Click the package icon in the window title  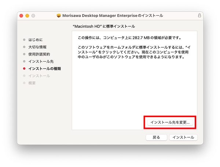click(x=59, y=15)
